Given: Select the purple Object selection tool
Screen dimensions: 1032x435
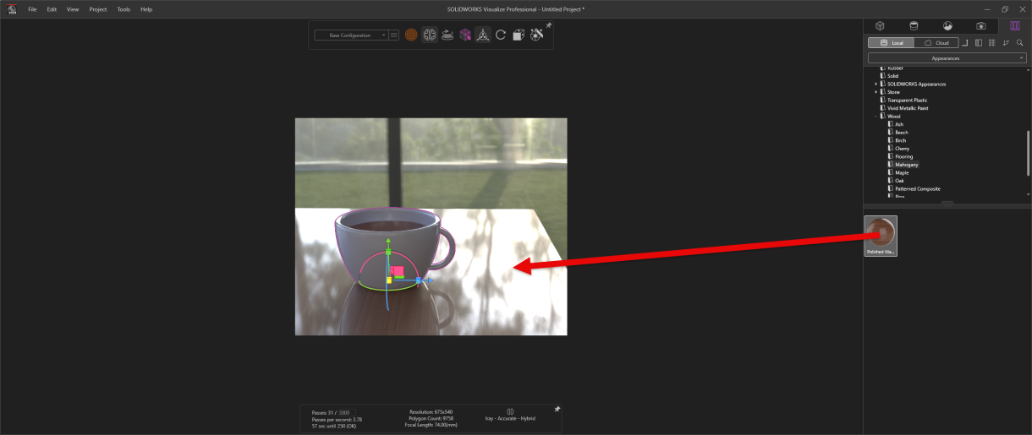Looking at the screenshot, I should point(464,35).
